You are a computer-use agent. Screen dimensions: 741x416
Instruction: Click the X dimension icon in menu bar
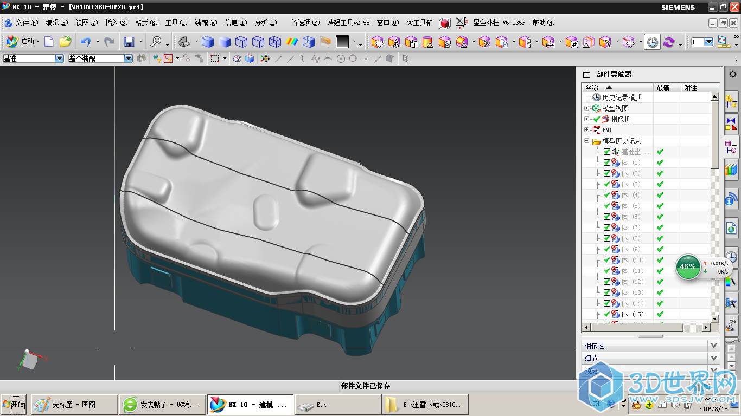point(461,23)
